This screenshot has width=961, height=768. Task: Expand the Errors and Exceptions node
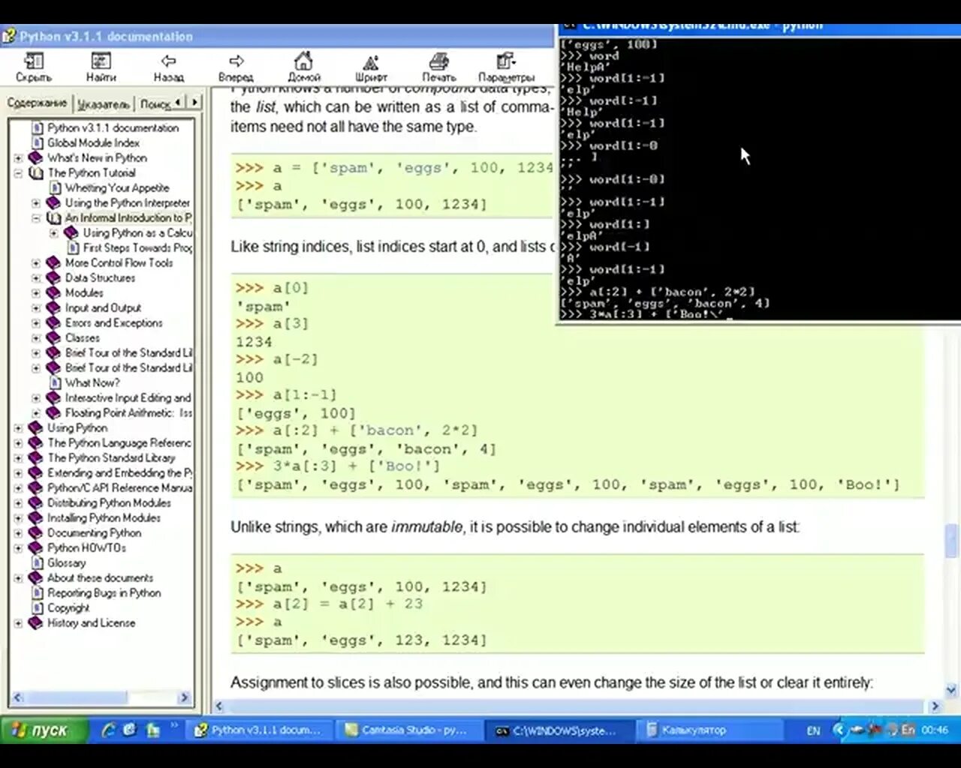coord(36,322)
